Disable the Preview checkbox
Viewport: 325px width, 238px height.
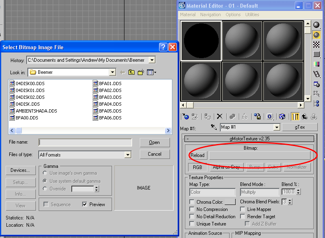[x=85, y=205]
